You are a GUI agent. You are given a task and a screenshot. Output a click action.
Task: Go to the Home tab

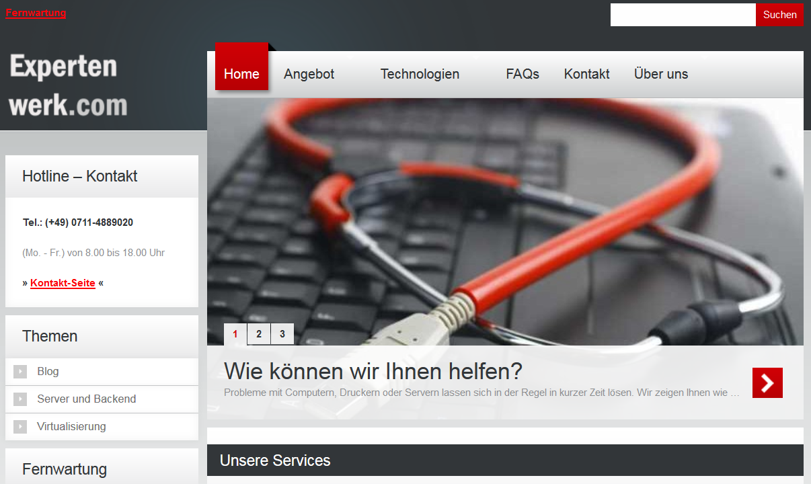pyautogui.click(x=241, y=74)
